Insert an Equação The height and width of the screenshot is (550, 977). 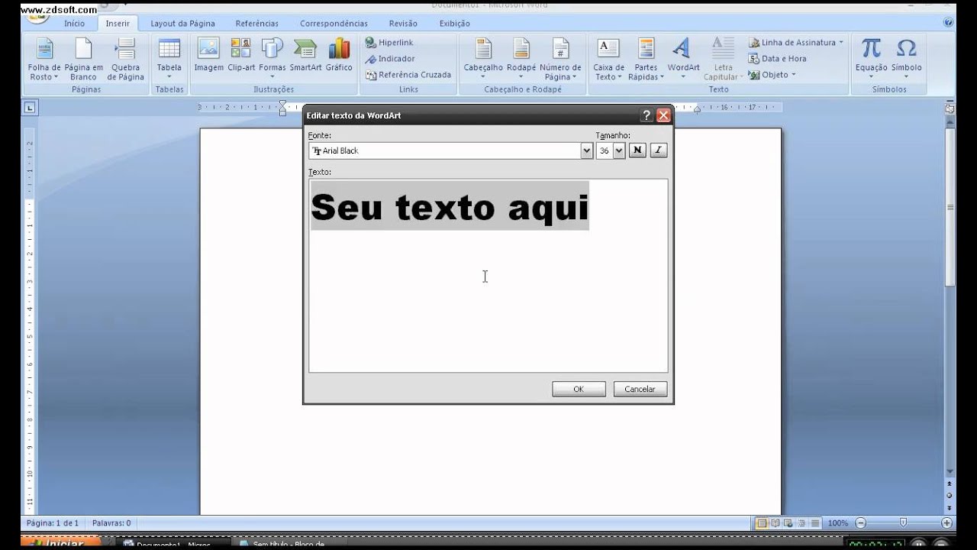871,60
